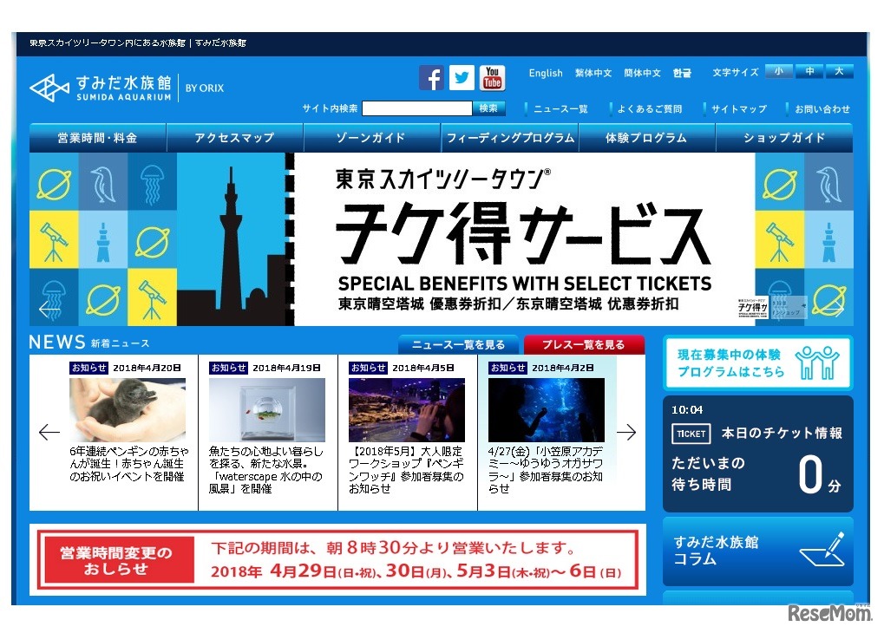884x633 pixels.
Task: Focus the site search input field
Action: pyautogui.click(x=416, y=108)
